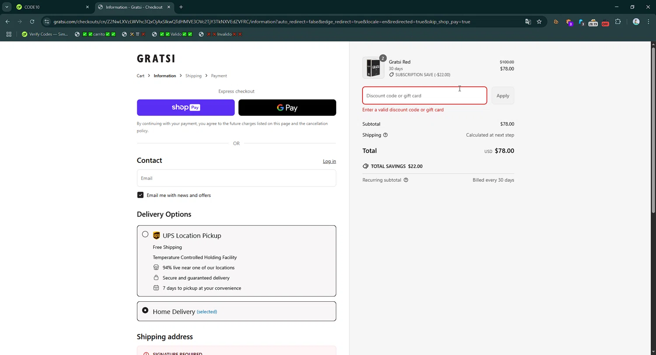The width and height of the screenshot is (656, 355).
Task: Click the Billed every 30 days text
Action: 493,180
